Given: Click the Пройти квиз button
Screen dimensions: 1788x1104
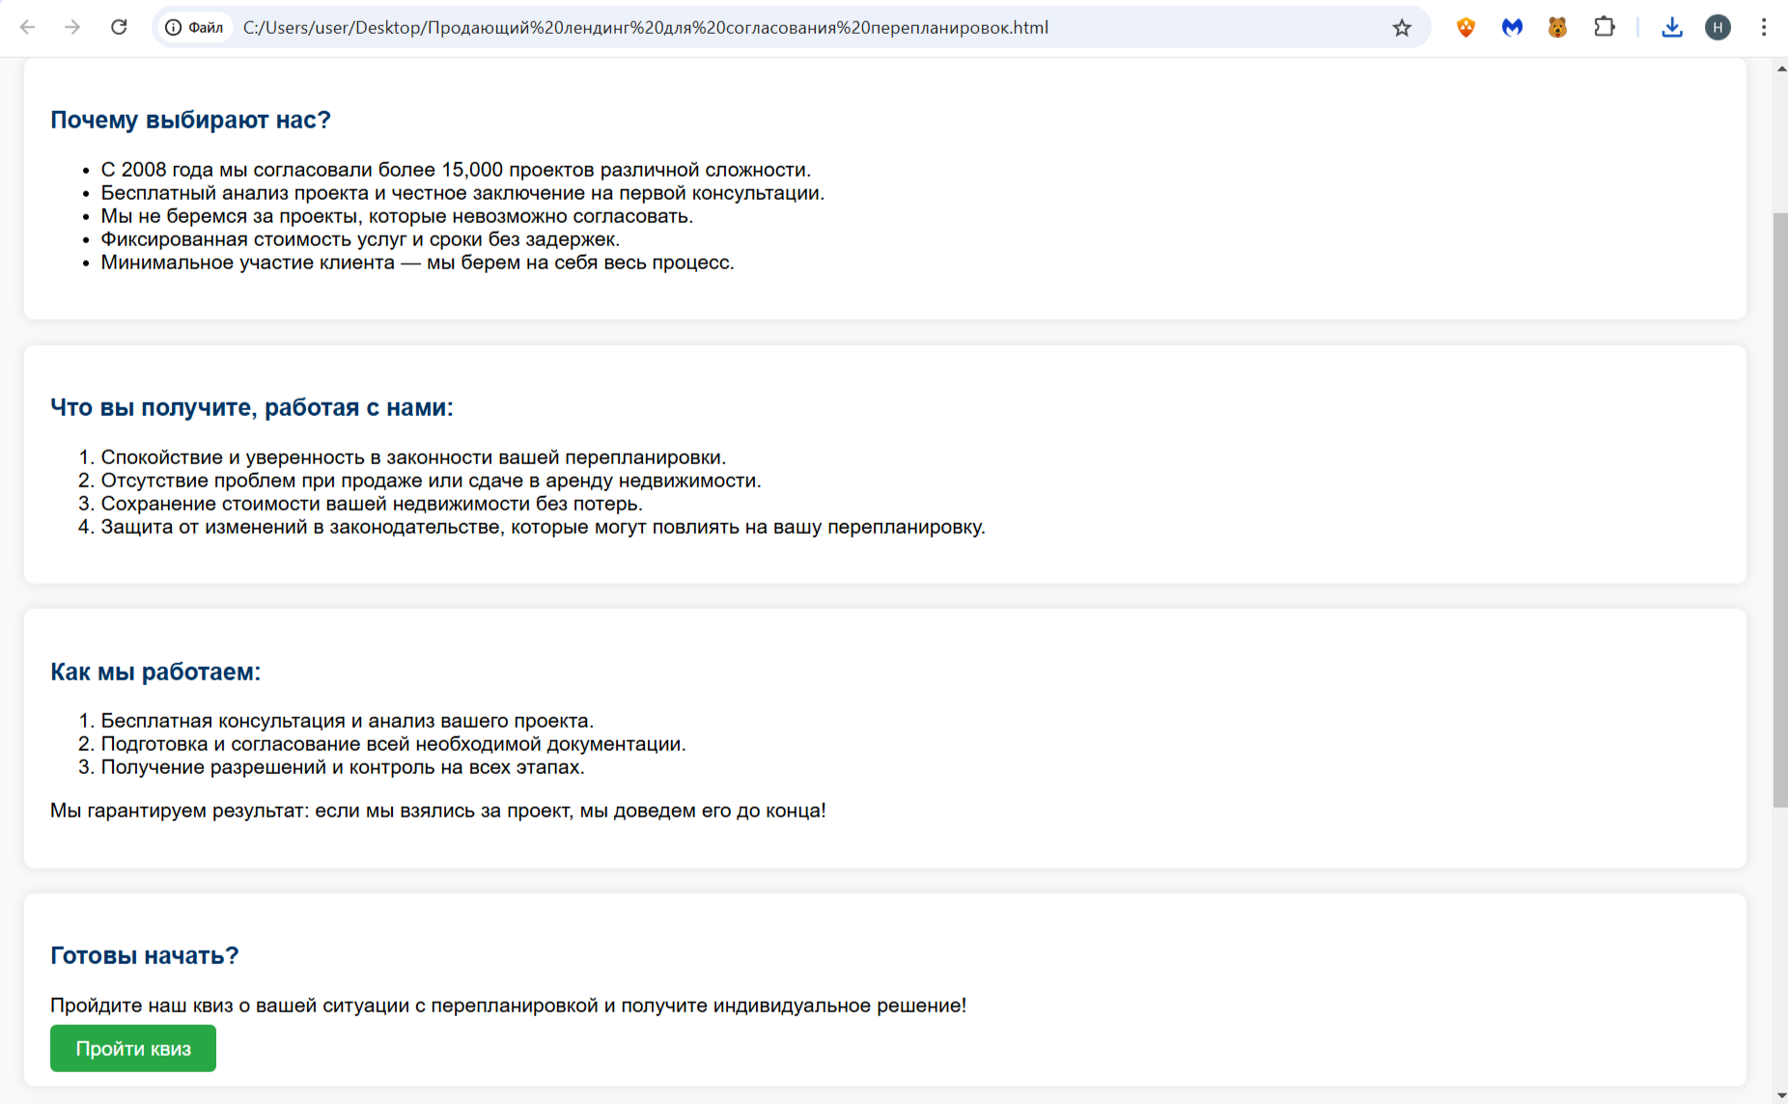Looking at the screenshot, I should pyautogui.click(x=133, y=1049).
